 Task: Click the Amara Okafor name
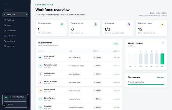(50, 90)
